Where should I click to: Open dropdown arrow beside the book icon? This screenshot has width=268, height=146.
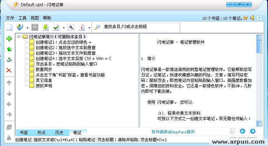click(27, 28)
